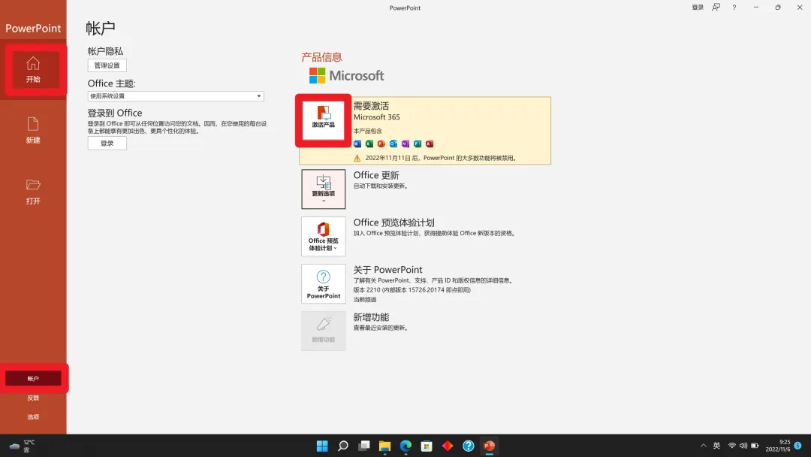The height and width of the screenshot is (457, 811).
Task: Select 新建 in the sidebar
Action: click(x=33, y=131)
